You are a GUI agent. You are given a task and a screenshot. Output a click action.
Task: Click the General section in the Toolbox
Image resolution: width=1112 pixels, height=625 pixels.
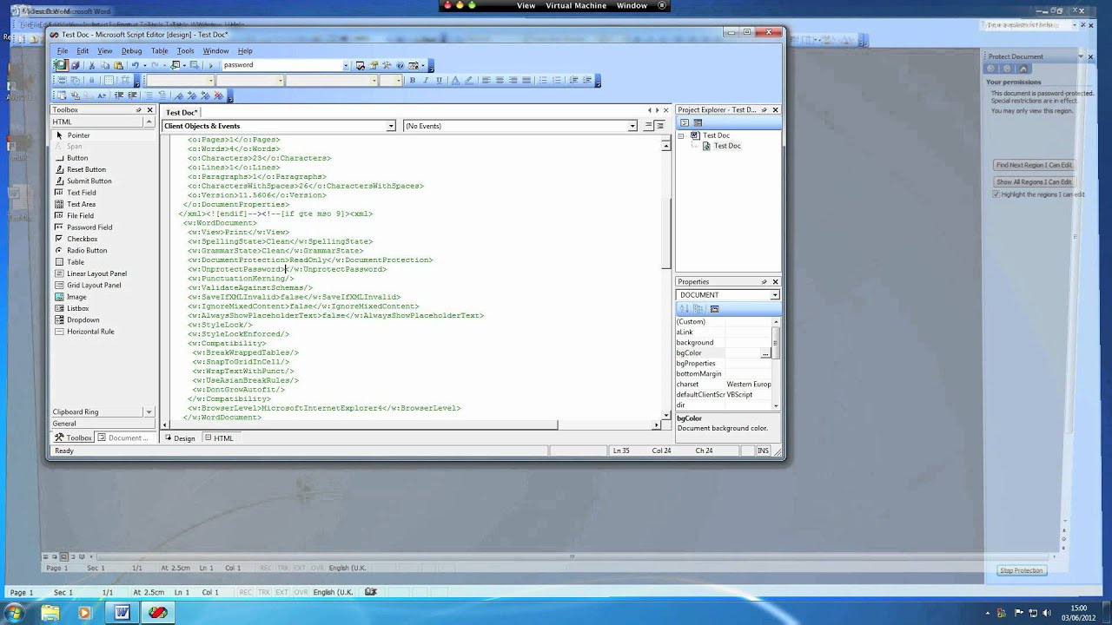(x=103, y=424)
